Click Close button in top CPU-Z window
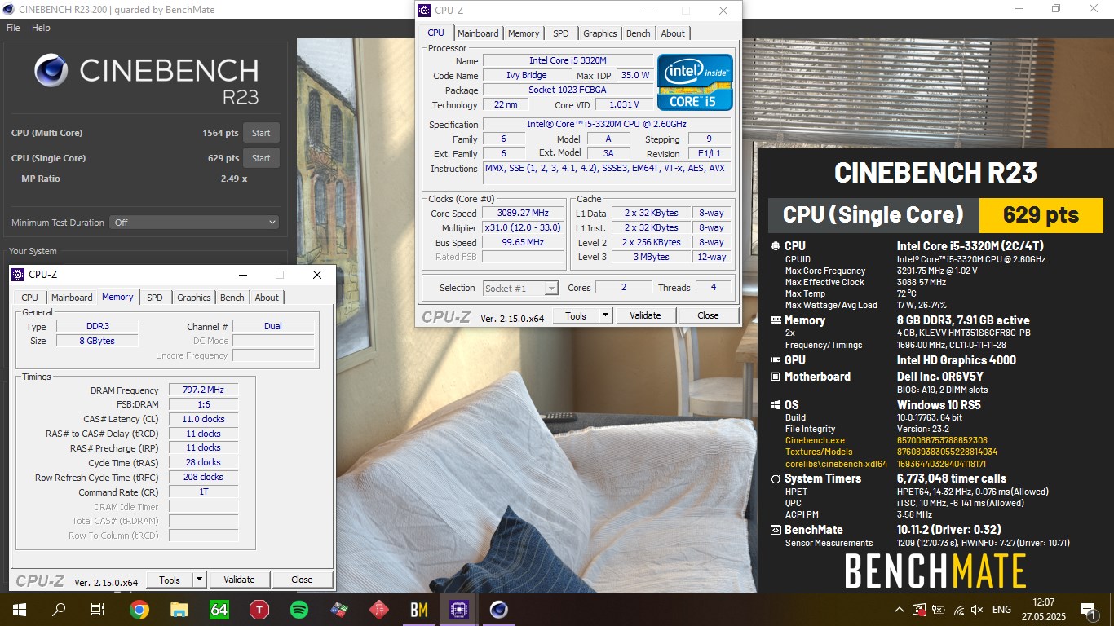 708,315
